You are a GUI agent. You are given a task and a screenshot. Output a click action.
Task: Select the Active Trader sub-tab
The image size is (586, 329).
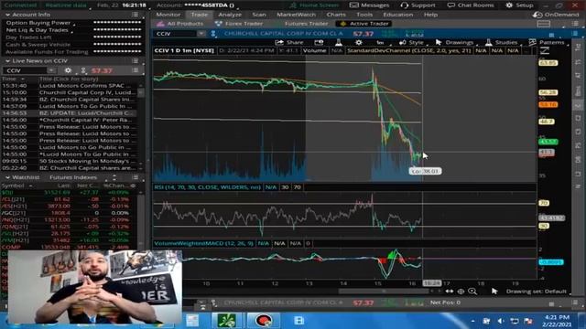(x=364, y=24)
